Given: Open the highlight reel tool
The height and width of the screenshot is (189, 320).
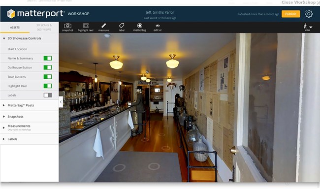Looking at the screenshot, I should coord(86,28).
